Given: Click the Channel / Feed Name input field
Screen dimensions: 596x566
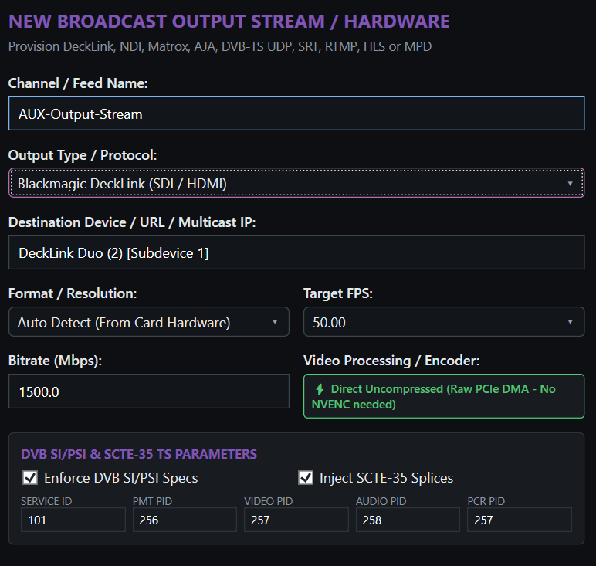Looking at the screenshot, I should click(x=296, y=114).
